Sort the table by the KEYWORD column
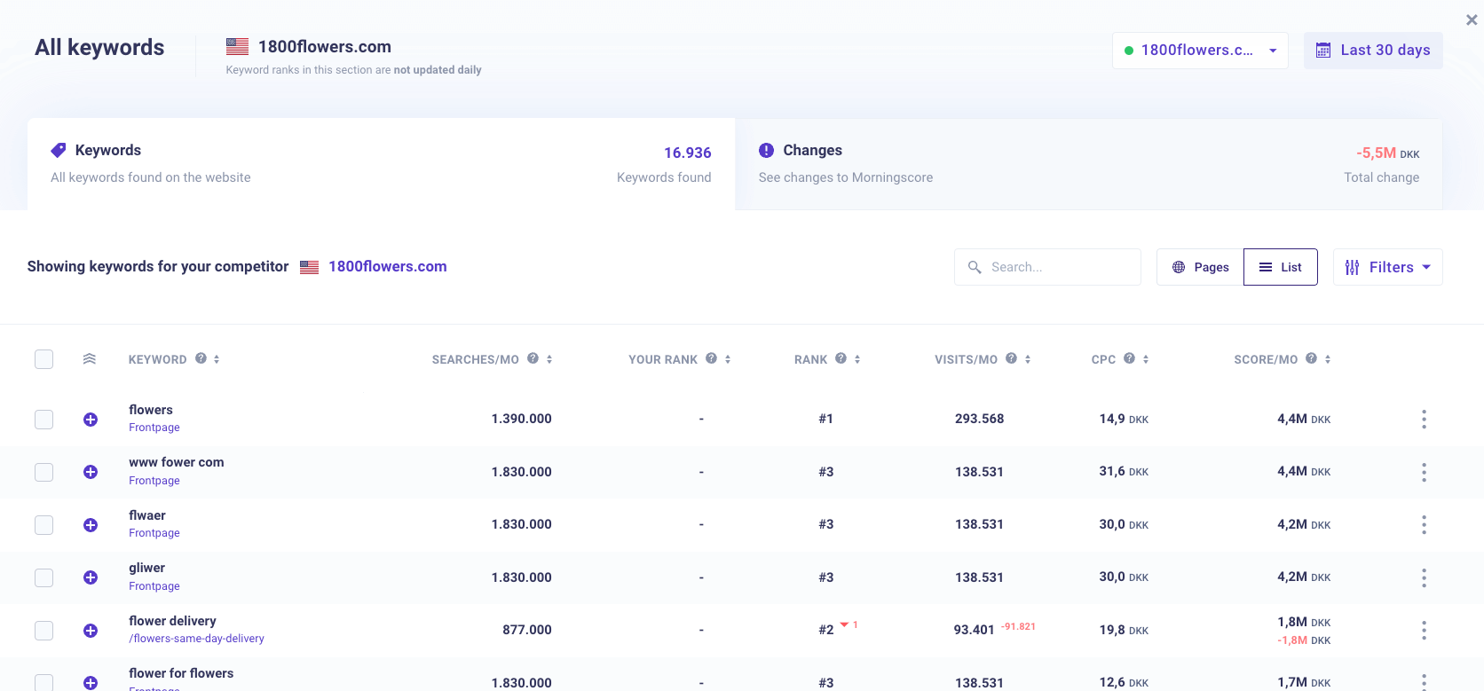This screenshot has height=691, width=1484. pos(217,359)
